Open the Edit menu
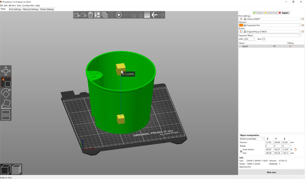305x179 pixels. pyautogui.click(x=6, y=5)
